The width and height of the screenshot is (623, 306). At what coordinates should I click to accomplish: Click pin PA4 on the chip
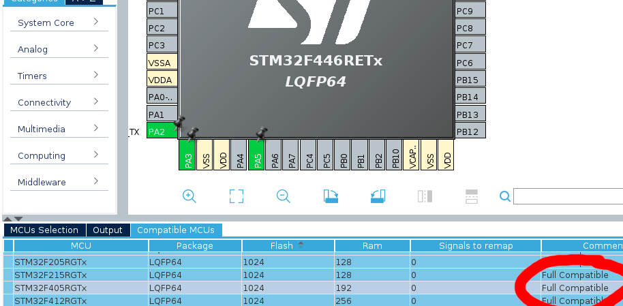[x=239, y=155]
